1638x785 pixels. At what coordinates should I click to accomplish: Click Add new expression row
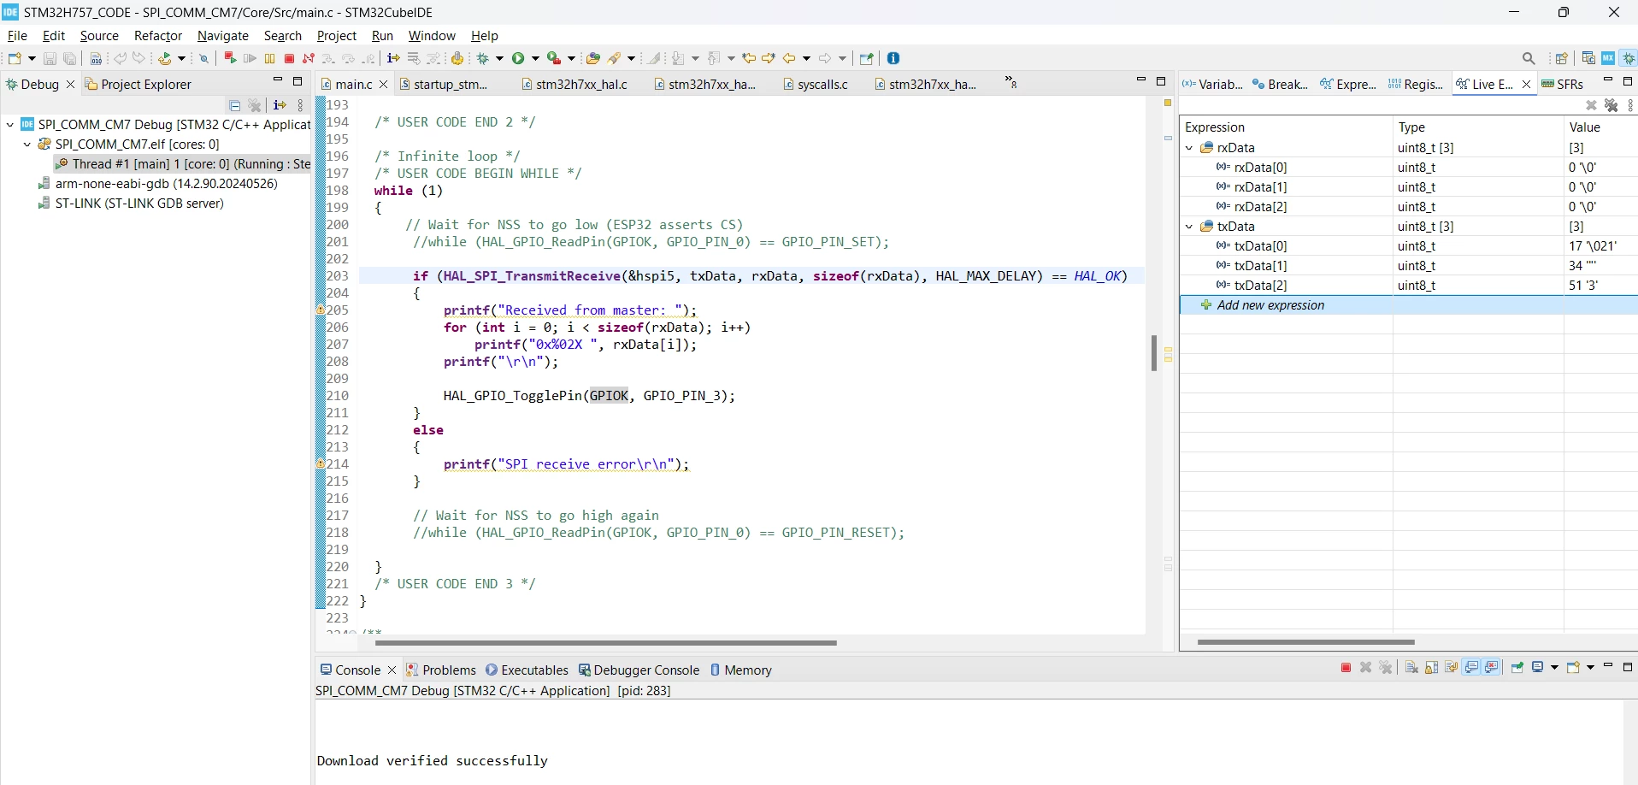[1409, 305]
